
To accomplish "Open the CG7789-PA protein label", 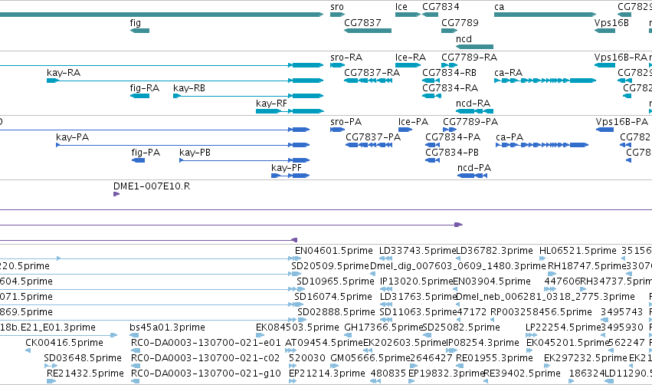I will (470, 123).
